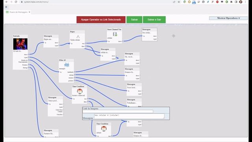Click the browser side panel icon
This screenshot has height=142, width=252.
236,2
